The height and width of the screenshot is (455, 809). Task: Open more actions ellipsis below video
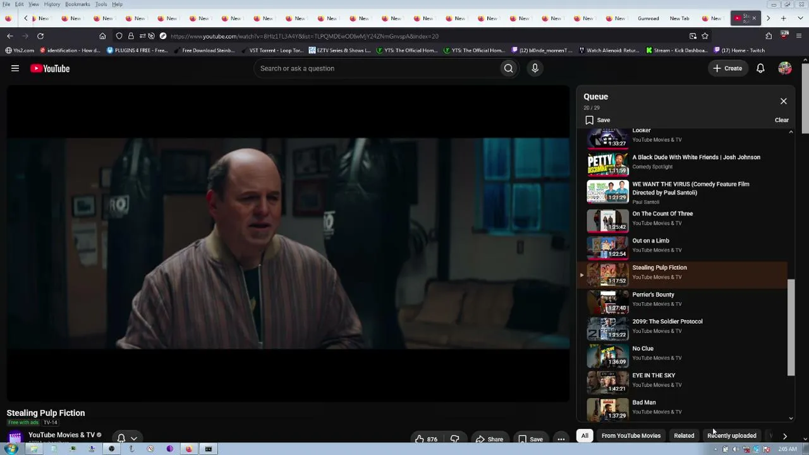tap(561, 439)
